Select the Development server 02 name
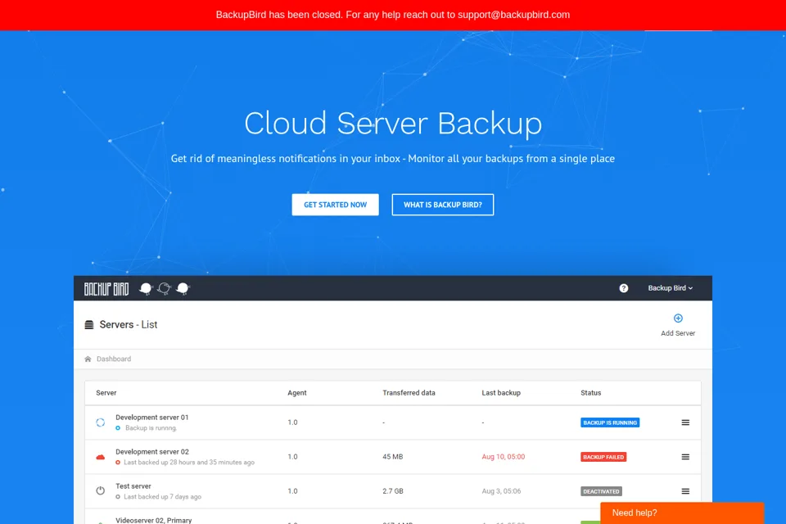 click(152, 452)
